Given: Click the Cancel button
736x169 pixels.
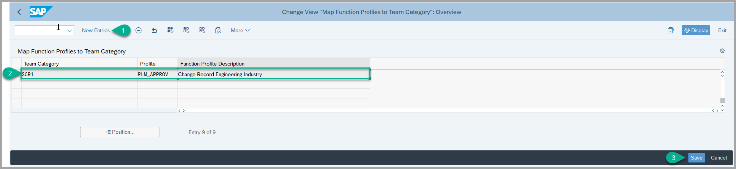Looking at the screenshot, I should coord(719,158).
